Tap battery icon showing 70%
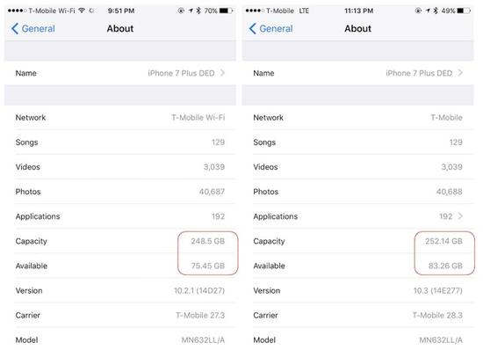This screenshot has height=350, width=483. pyautogui.click(x=226, y=11)
